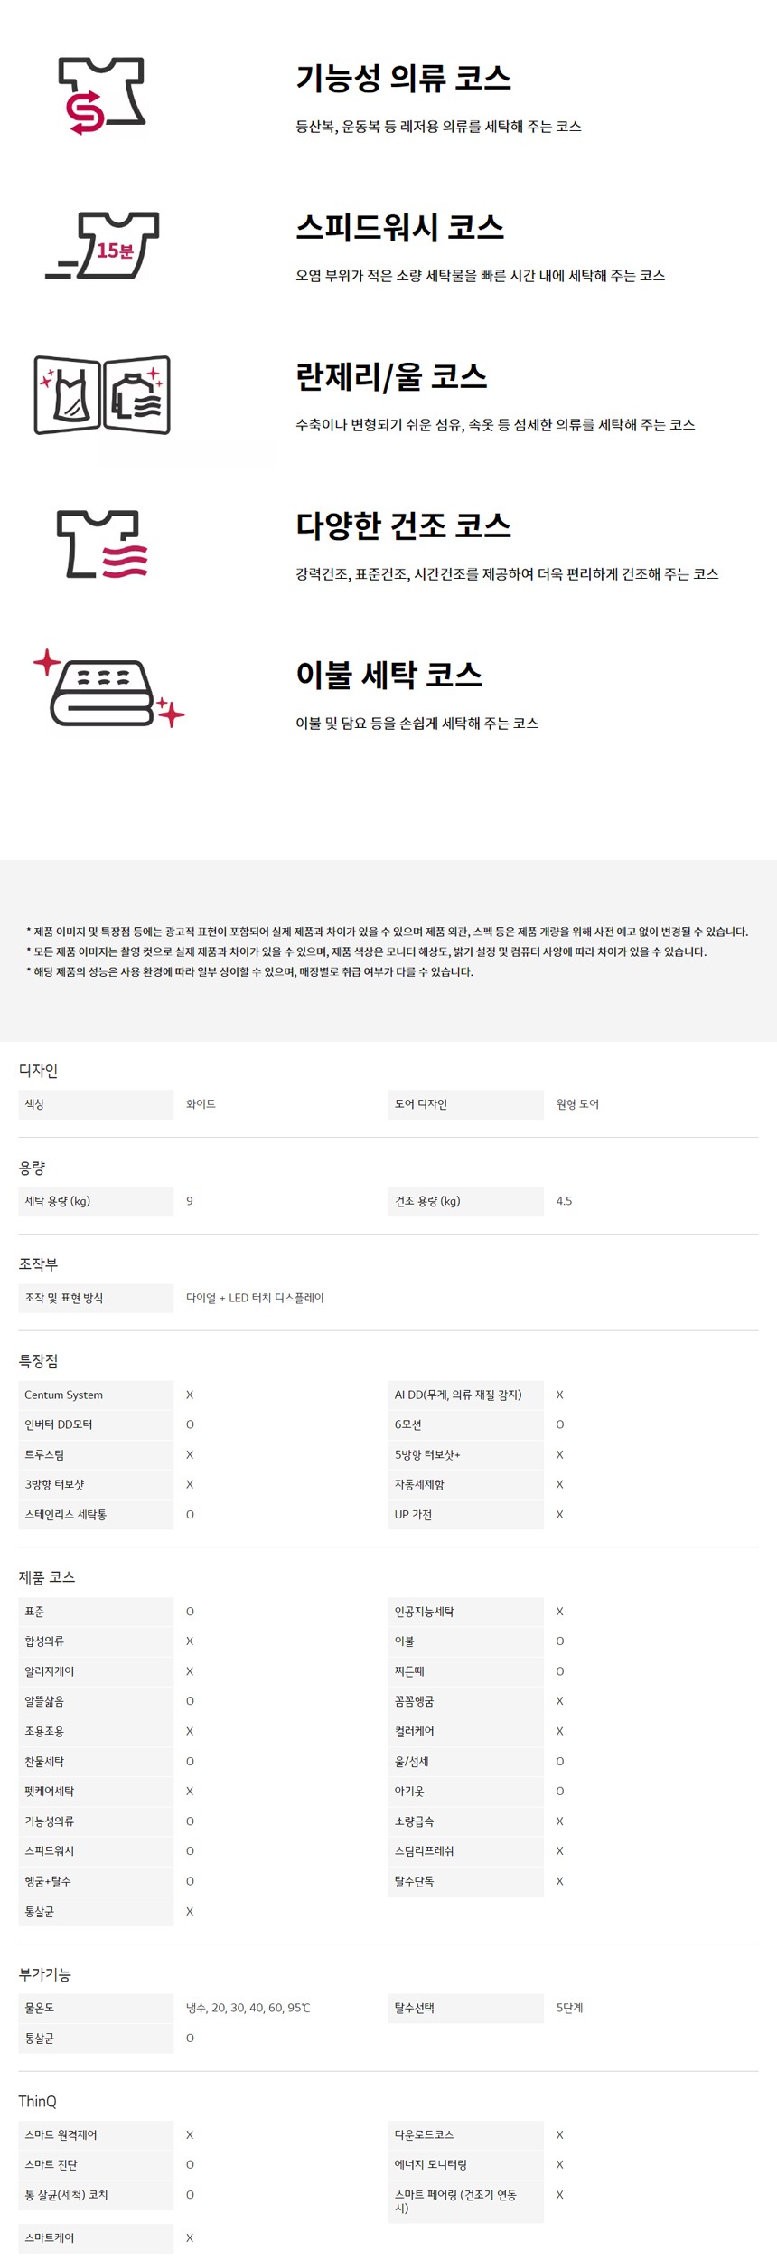
Task: Click the 냉수, 20, 30, 40, 60, 95℃ value
Action: [248, 2008]
